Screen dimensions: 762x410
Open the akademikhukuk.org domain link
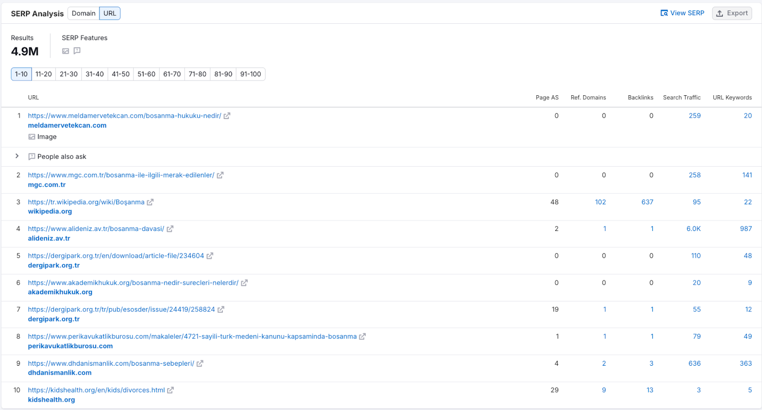(x=60, y=292)
